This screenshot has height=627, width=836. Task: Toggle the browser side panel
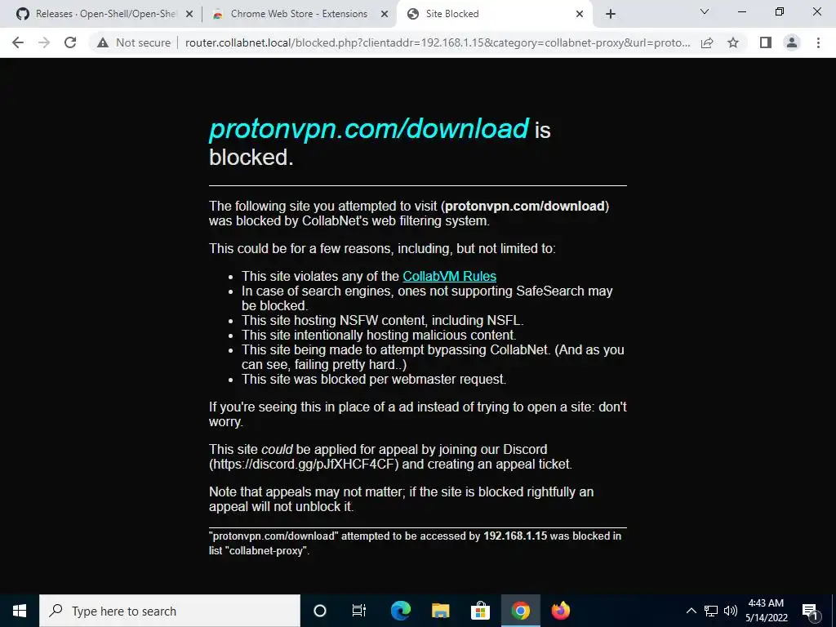pos(766,42)
